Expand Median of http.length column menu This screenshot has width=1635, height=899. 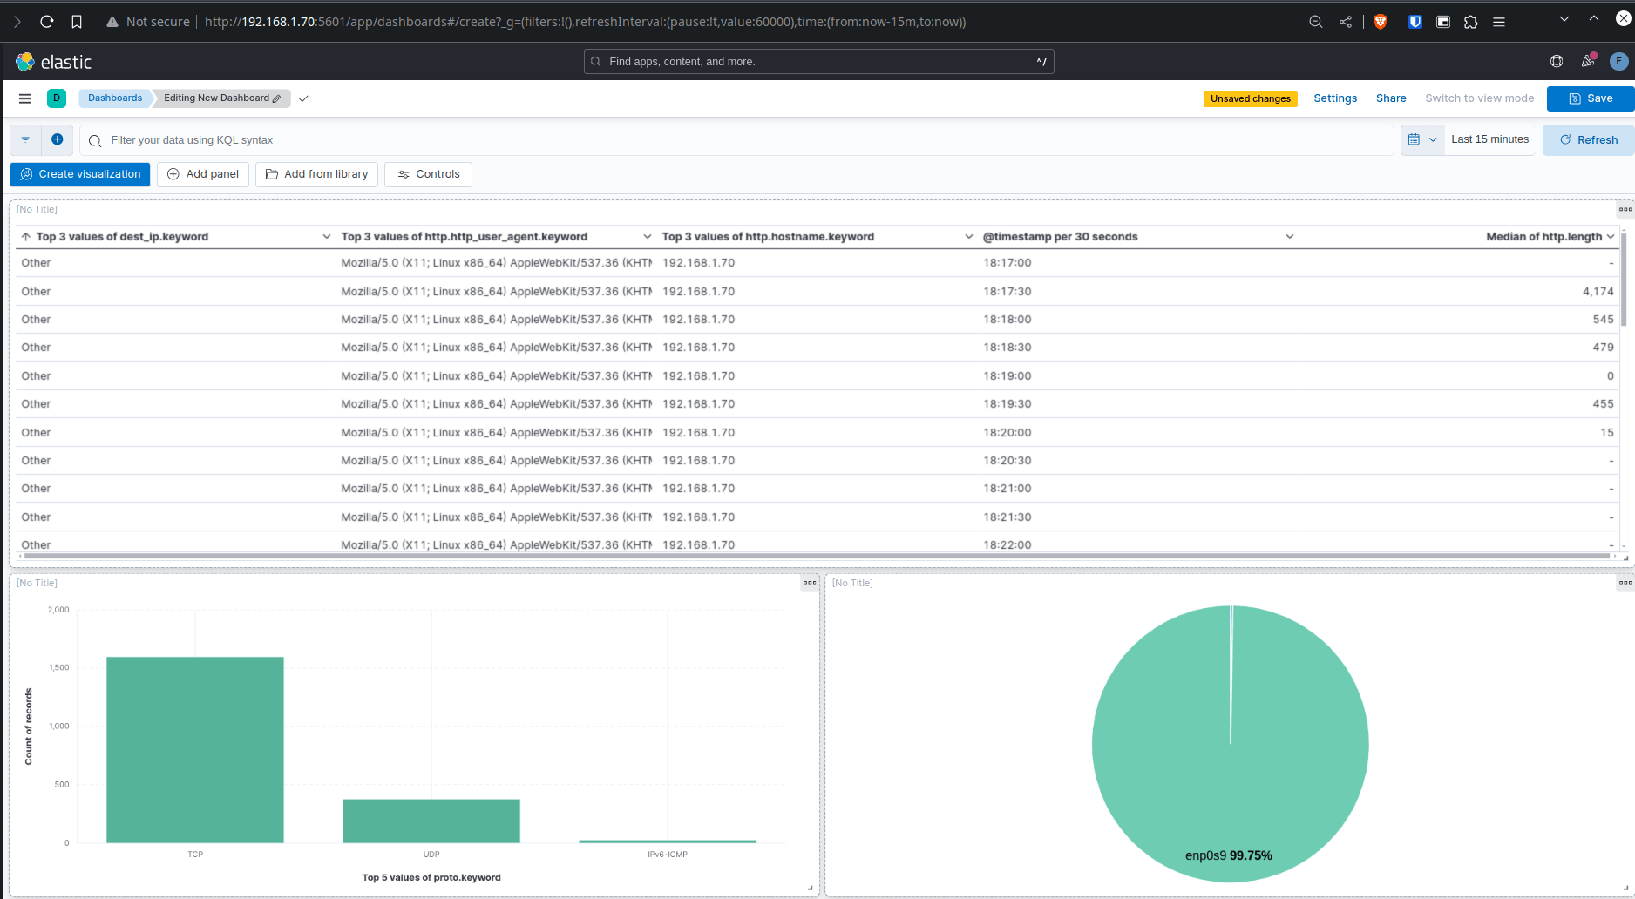coord(1611,237)
